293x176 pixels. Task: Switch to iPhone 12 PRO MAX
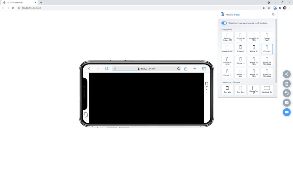point(267,73)
